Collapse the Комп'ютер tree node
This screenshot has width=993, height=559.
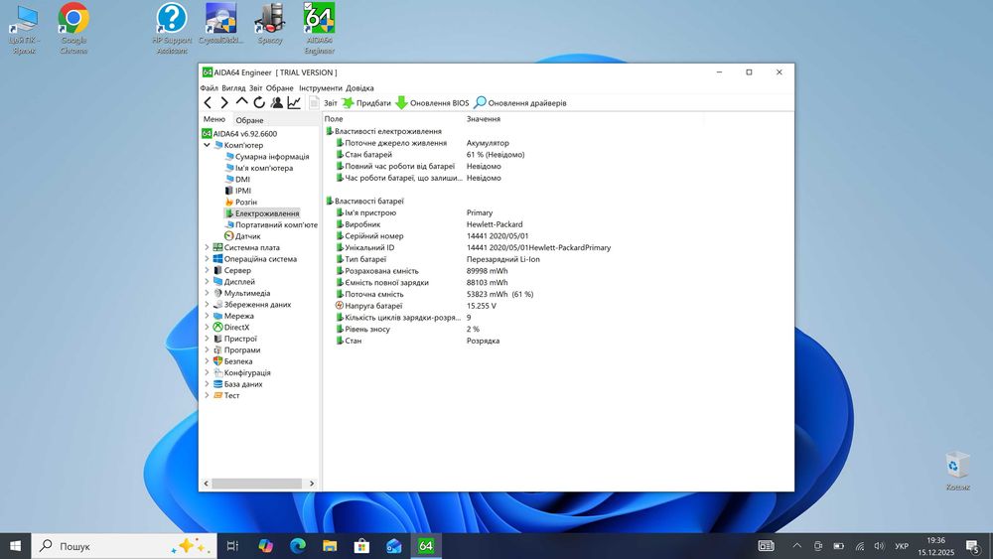pos(207,145)
